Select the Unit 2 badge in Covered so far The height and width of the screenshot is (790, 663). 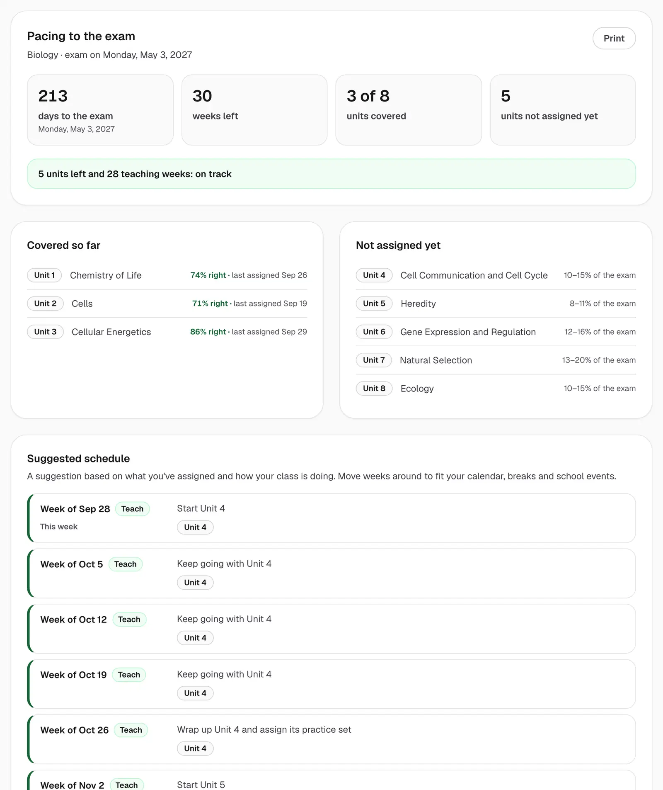45,303
